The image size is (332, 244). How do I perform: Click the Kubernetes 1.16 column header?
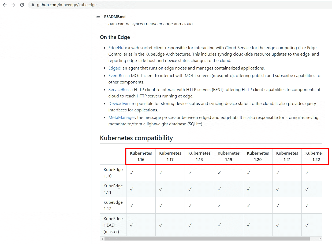tap(141, 156)
